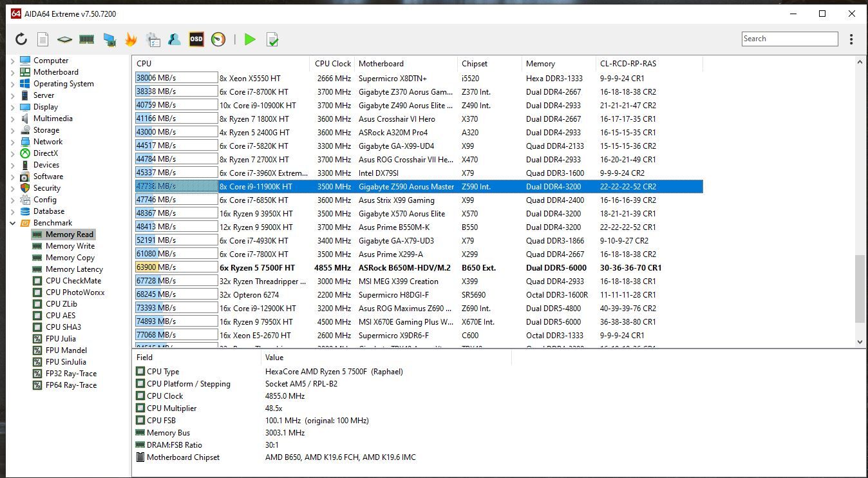This screenshot has width=868, height=478.
Task: Click the results list scroll-down arrow
Action: tap(860, 342)
